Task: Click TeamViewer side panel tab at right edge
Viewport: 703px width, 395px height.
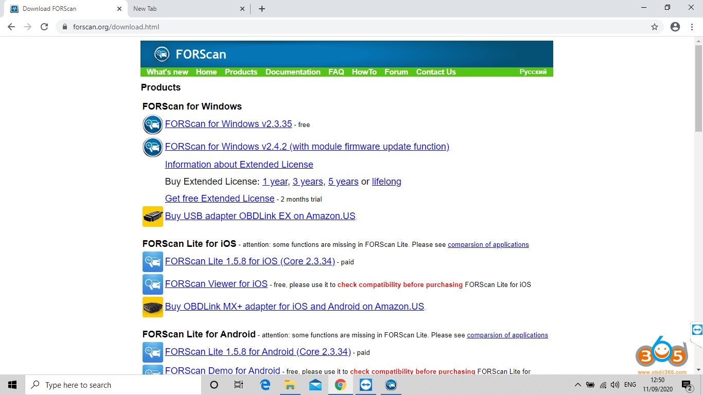Action: pyautogui.click(x=697, y=329)
